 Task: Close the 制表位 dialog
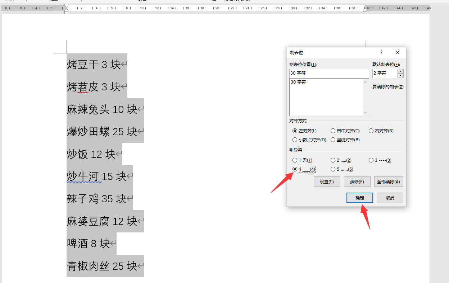tap(398, 52)
